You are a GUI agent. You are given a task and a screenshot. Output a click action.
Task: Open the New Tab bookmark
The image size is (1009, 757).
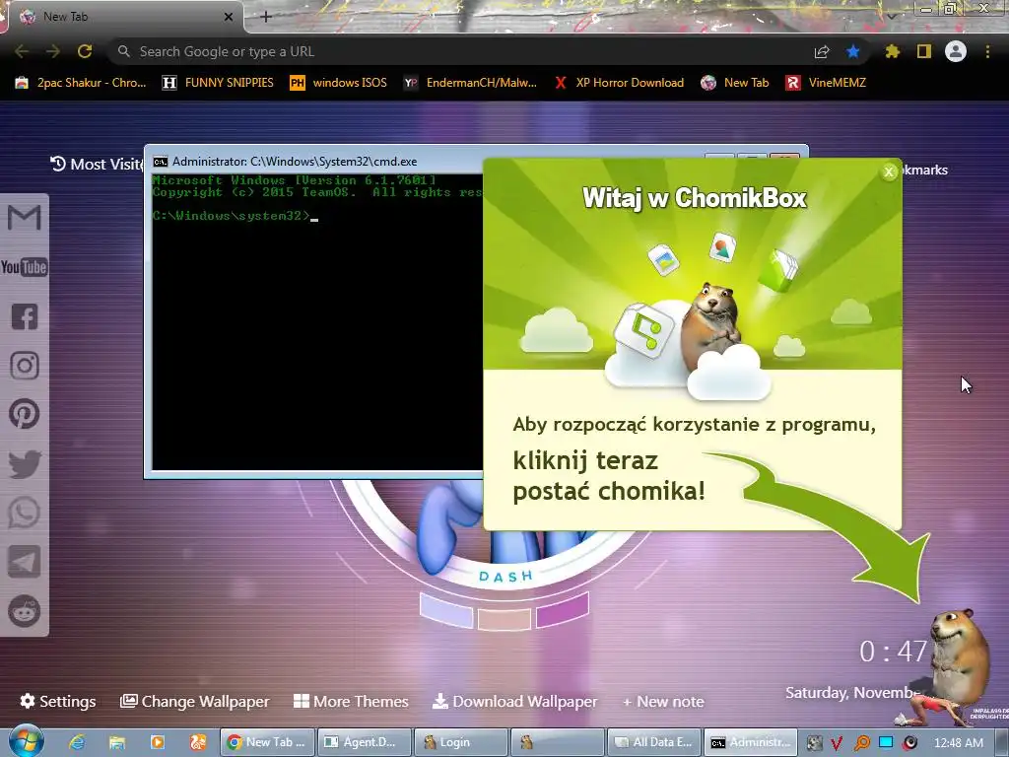pyautogui.click(x=735, y=83)
